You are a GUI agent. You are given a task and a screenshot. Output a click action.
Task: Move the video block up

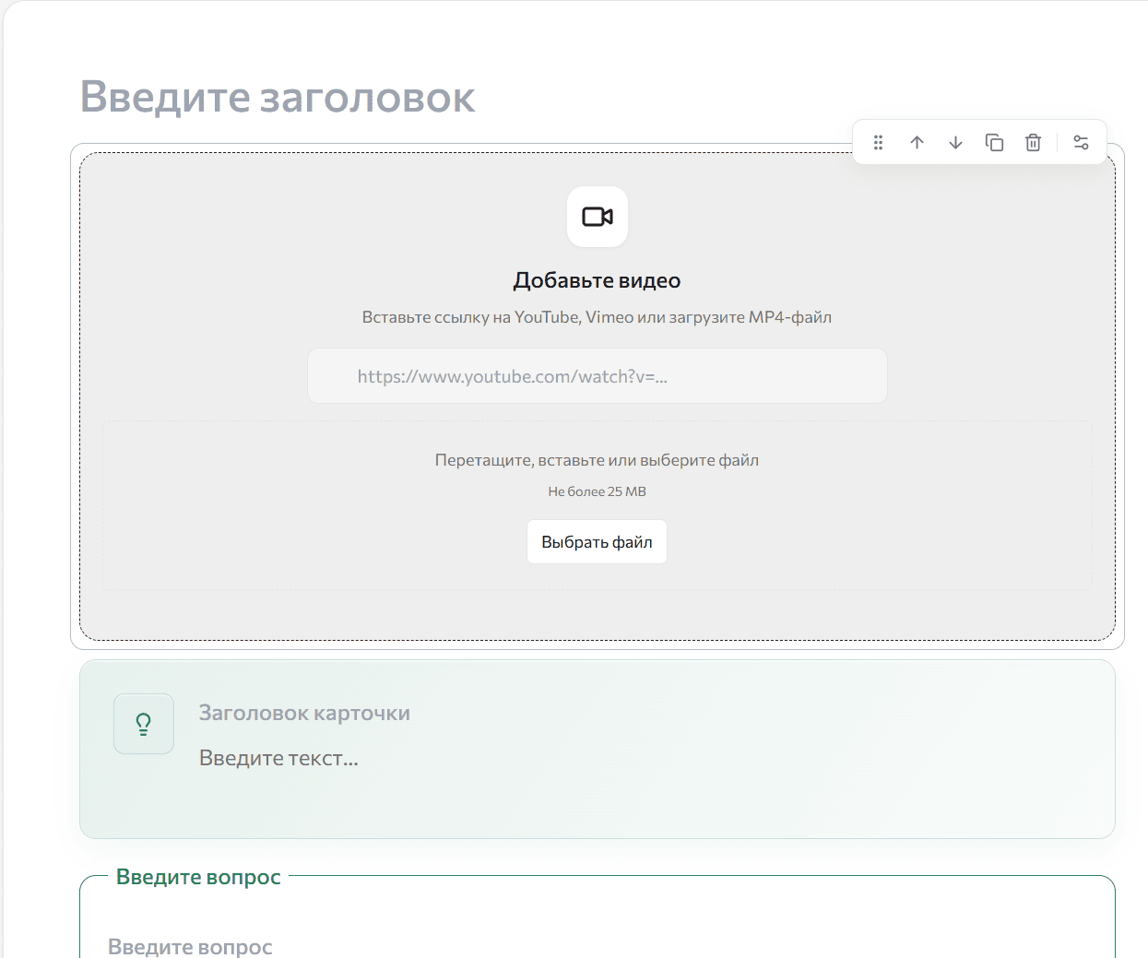917,142
